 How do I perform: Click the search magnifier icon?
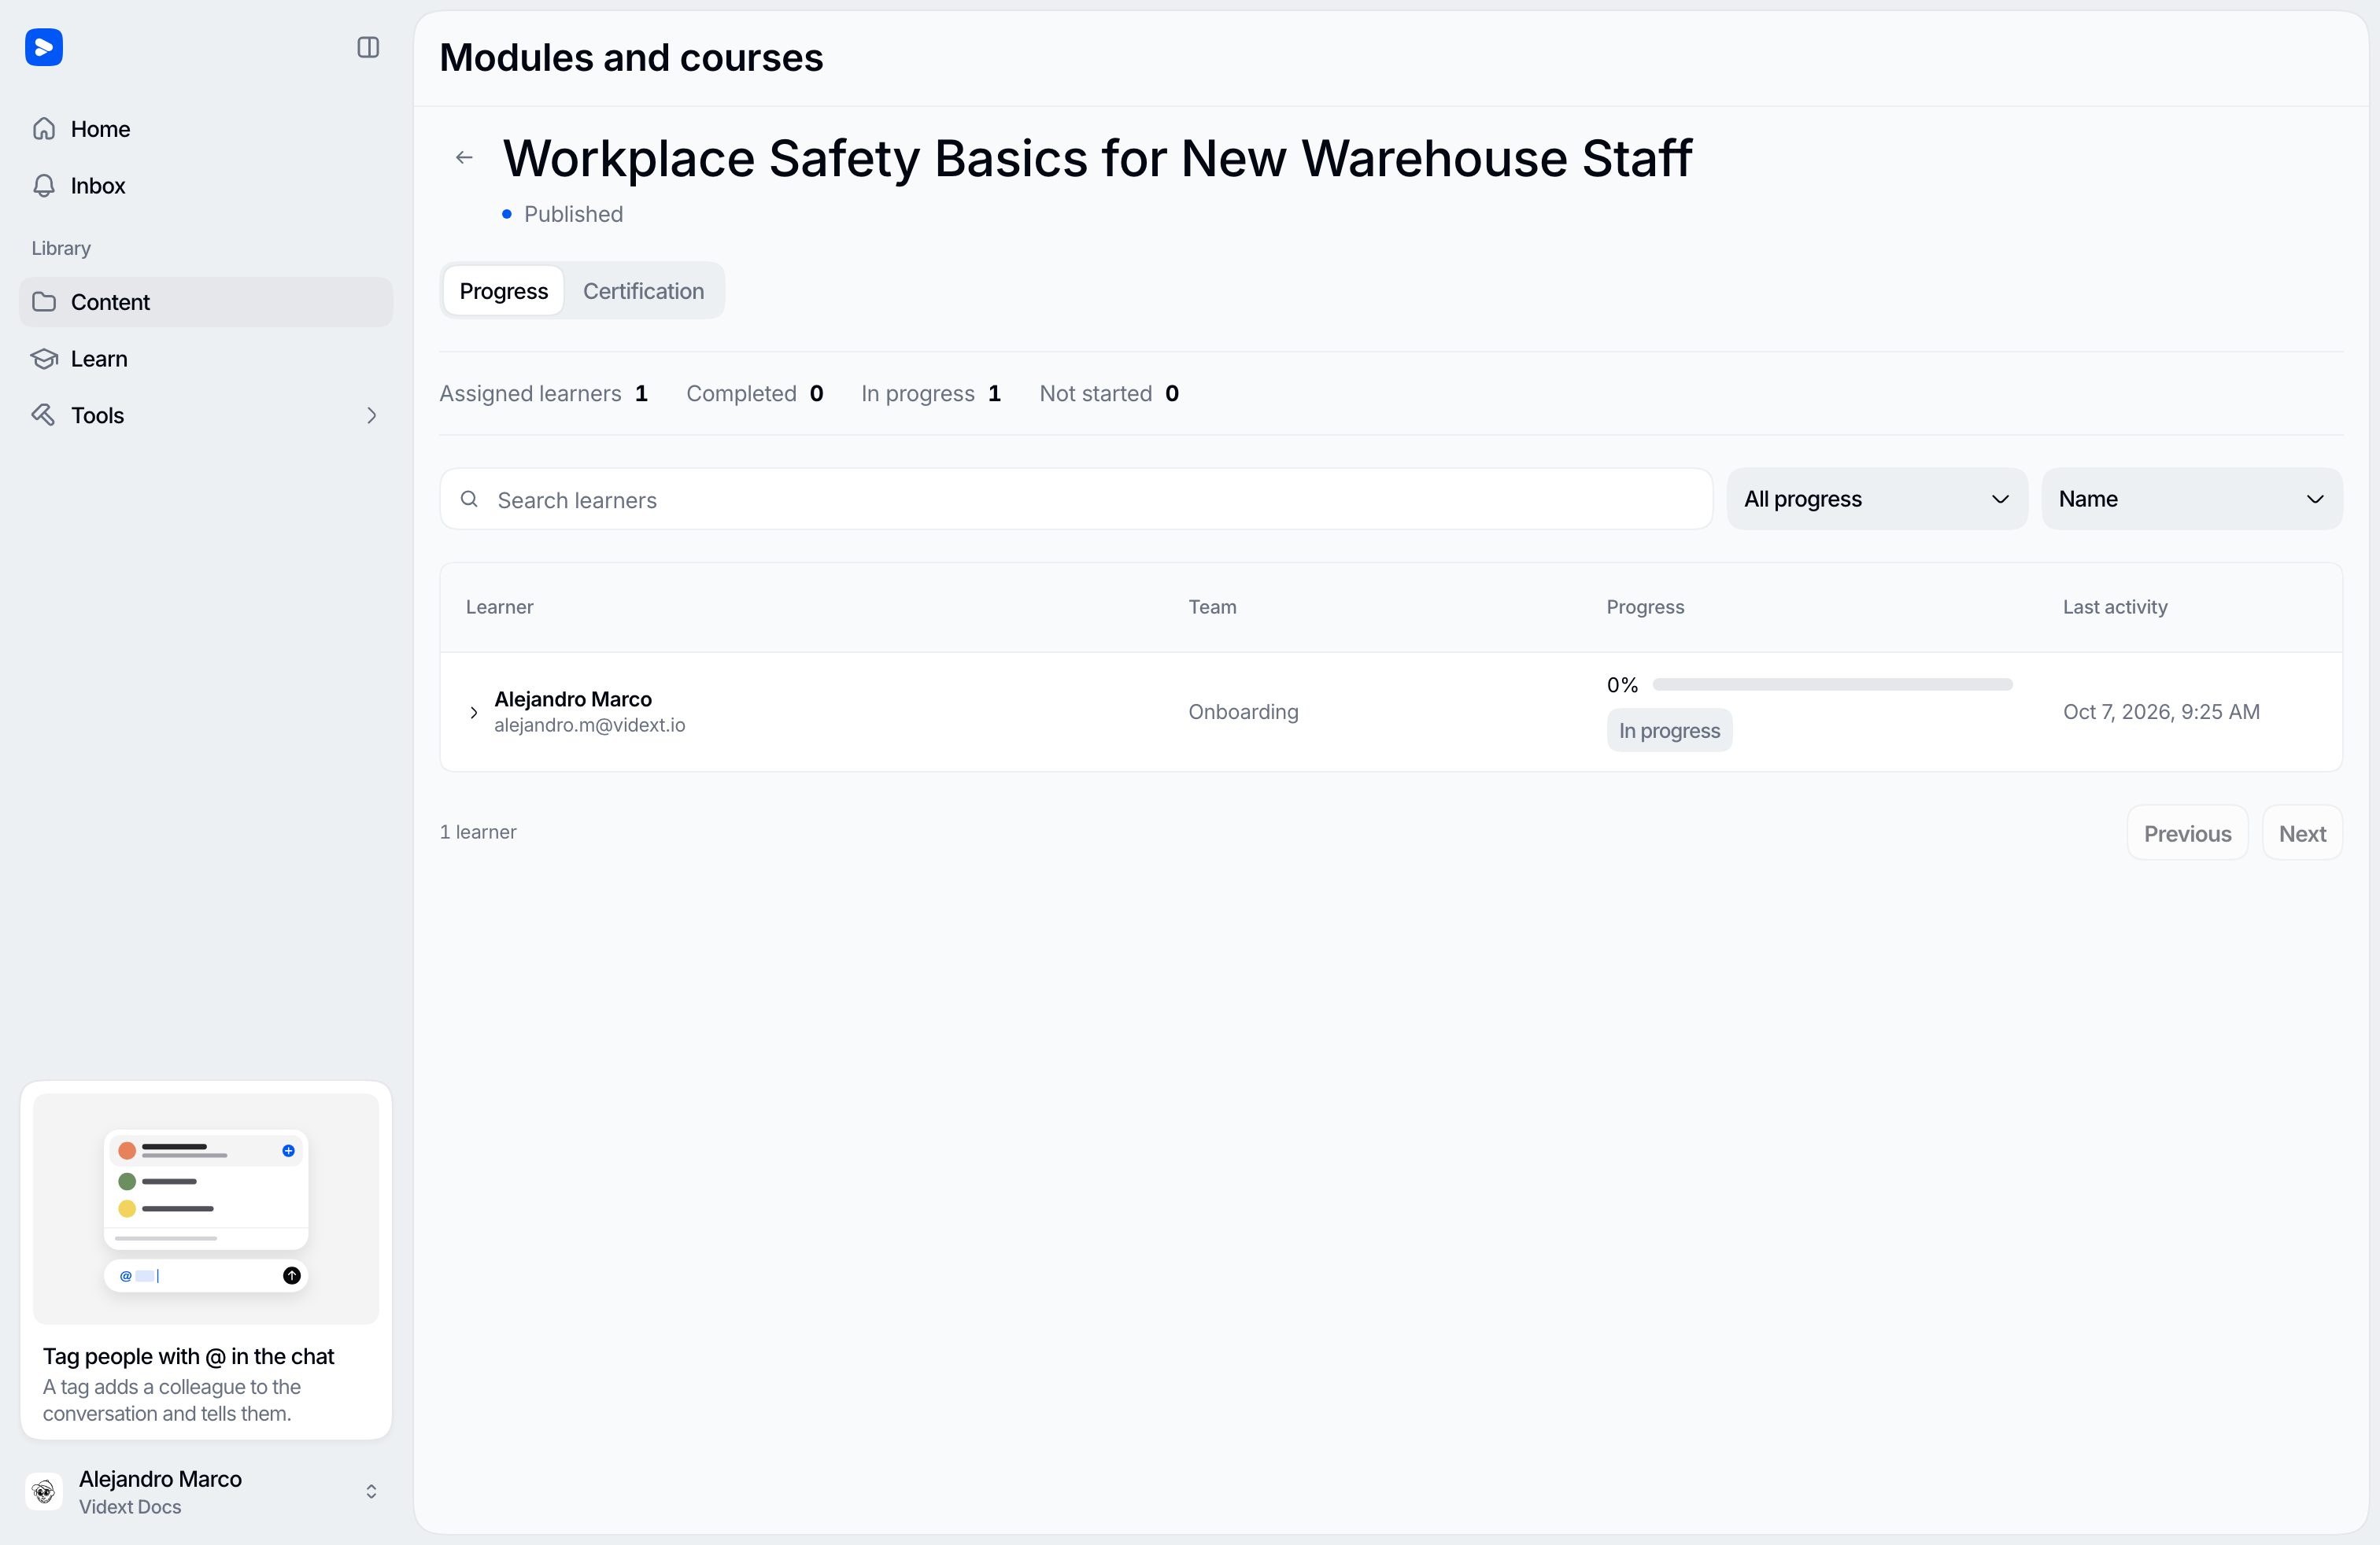coord(469,499)
